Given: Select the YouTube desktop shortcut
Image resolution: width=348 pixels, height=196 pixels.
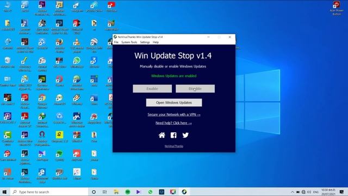Looking at the screenshot, I should tap(111, 7).
